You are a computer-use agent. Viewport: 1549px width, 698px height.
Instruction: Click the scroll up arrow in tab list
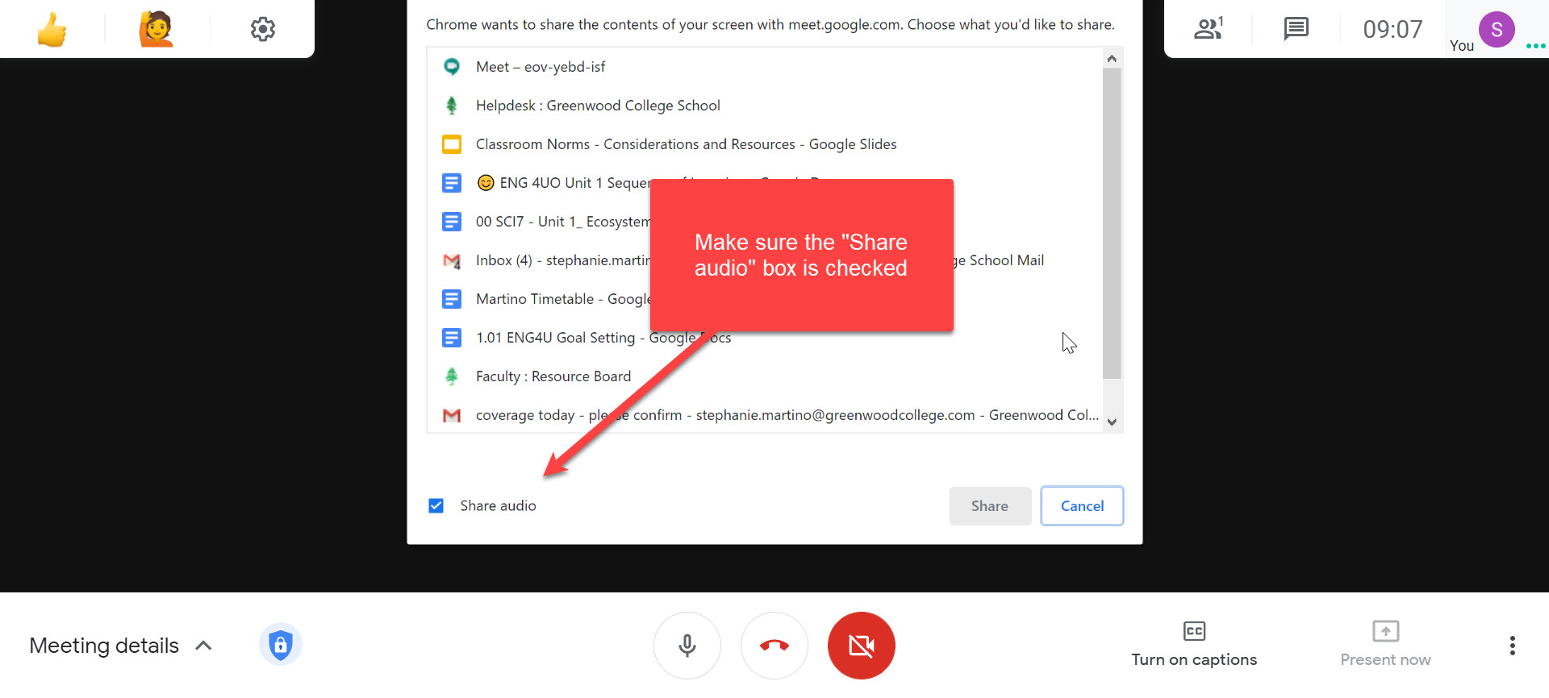(x=1112, y=58)
